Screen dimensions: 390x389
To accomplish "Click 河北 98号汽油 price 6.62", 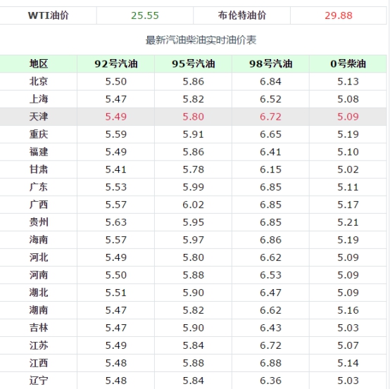I will point(270,257).
